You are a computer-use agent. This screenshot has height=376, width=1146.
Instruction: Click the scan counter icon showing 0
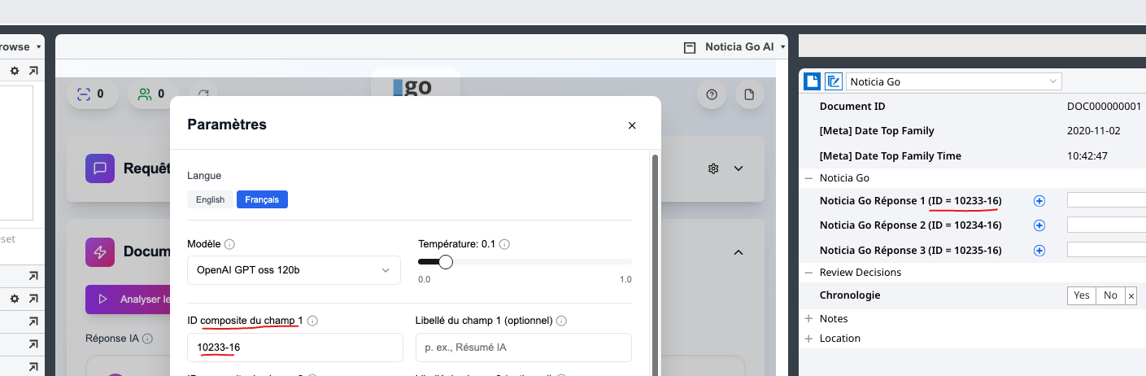pos(83,94)
